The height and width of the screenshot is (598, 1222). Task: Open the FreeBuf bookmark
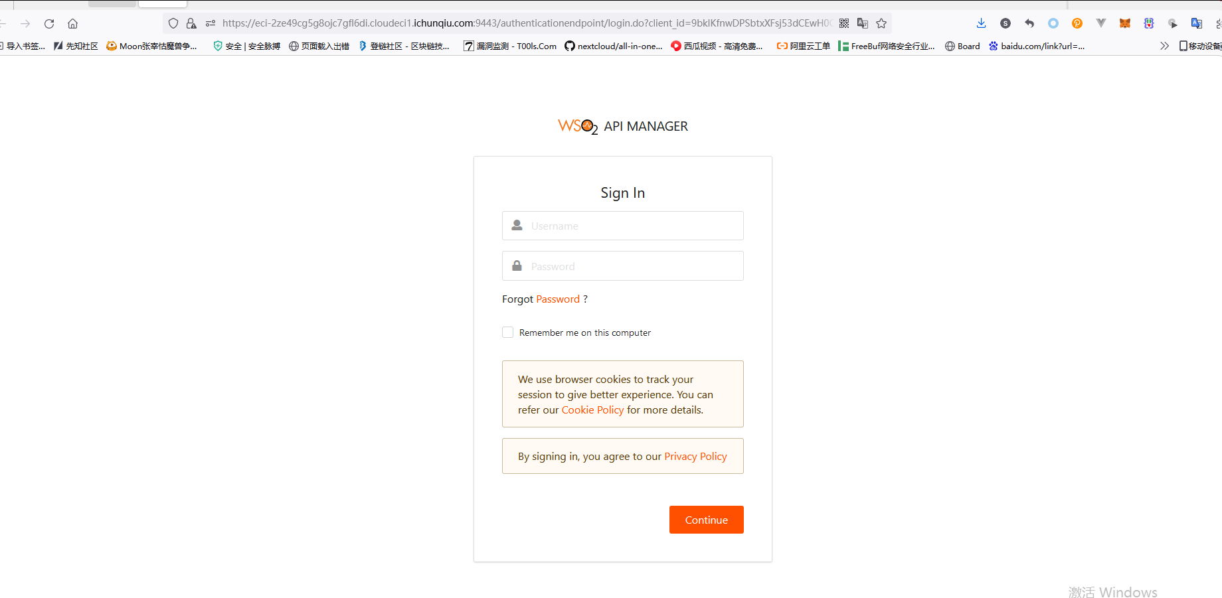887,46
